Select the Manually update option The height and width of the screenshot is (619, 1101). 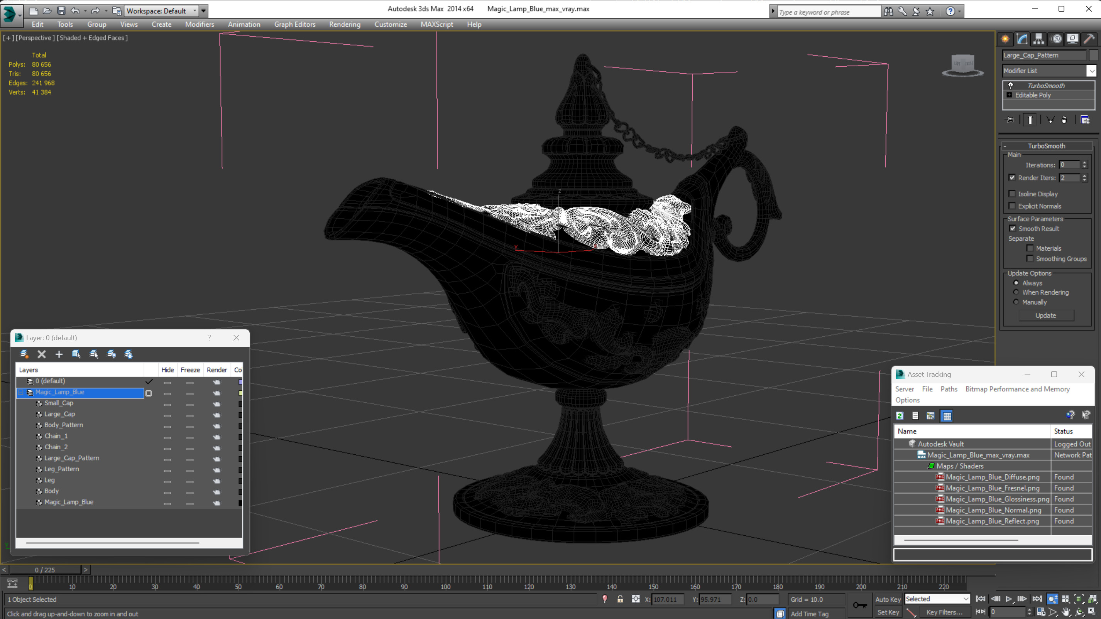tap(1016, 302)
